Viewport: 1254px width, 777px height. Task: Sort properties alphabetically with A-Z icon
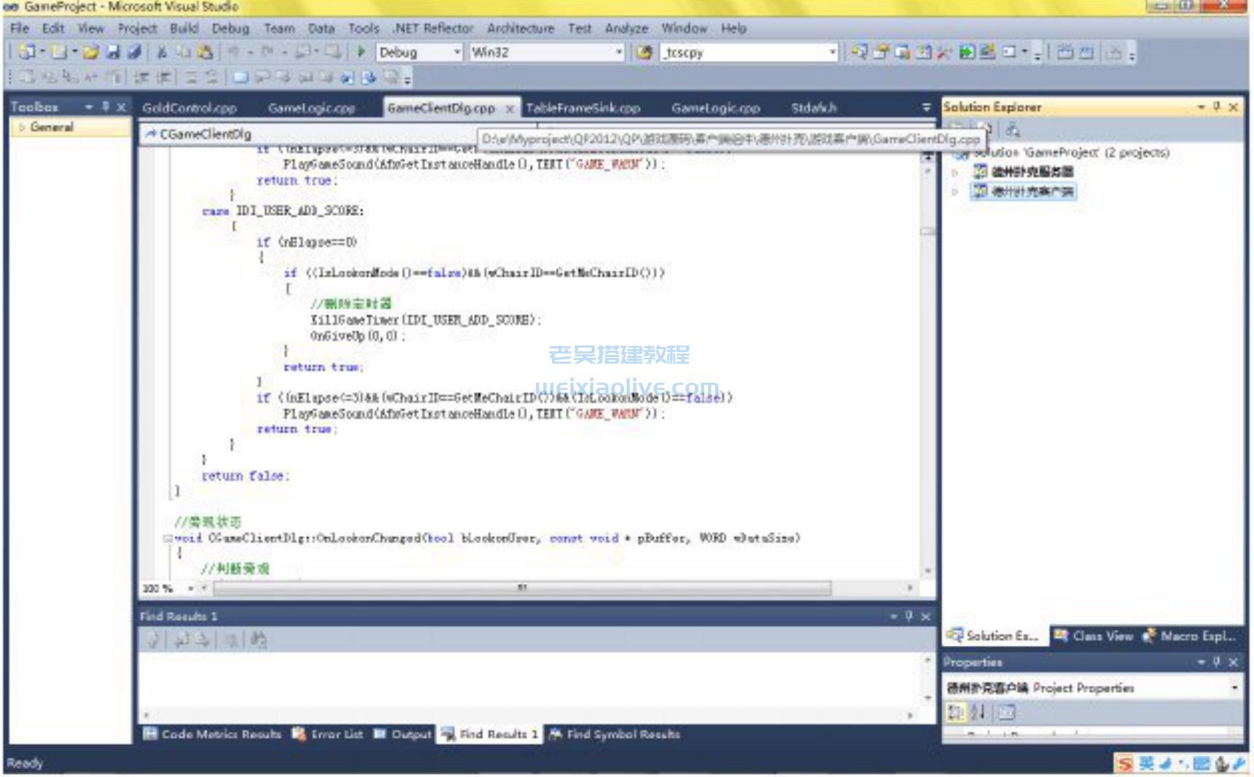click(x=978, y=712)
